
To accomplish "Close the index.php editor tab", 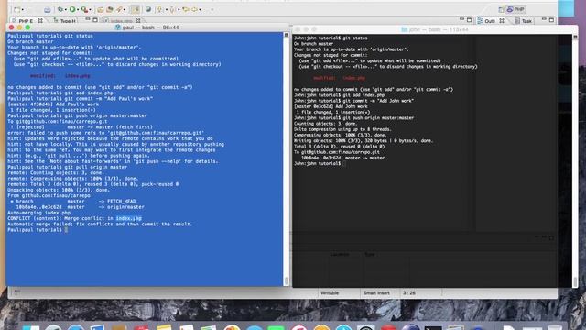I will point(138,20).
